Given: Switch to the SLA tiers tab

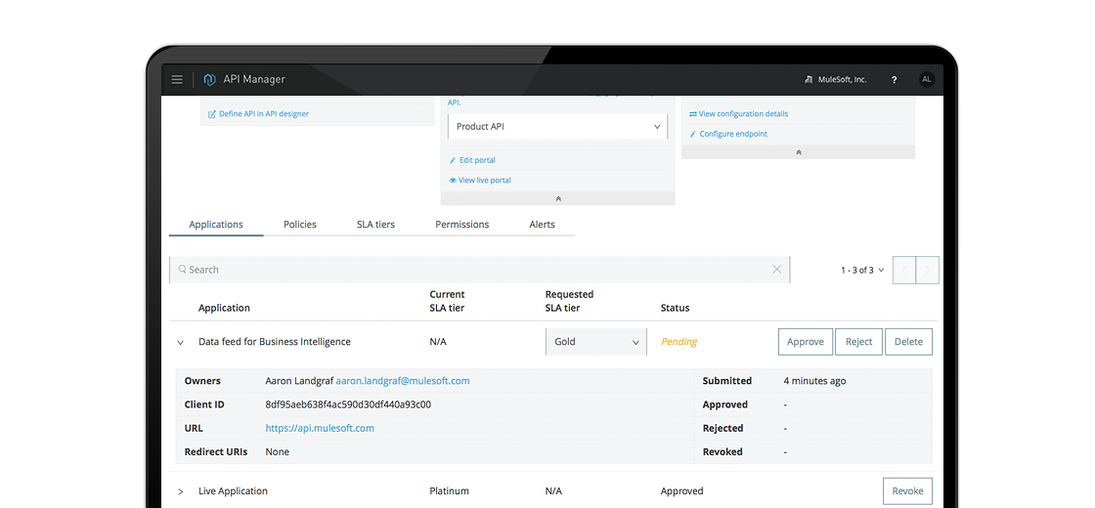Looking at the screenshot, I should pos(375,225).
